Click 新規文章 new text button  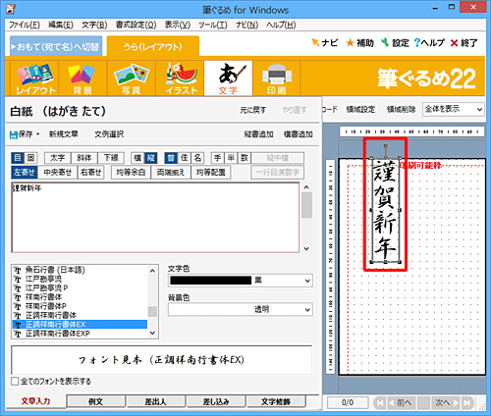pyautogui.click(x=63, y=134)
